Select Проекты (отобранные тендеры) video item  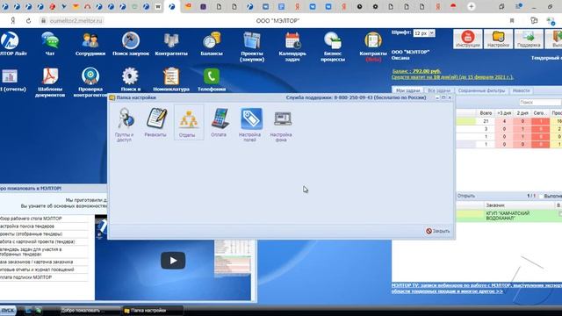44,234
